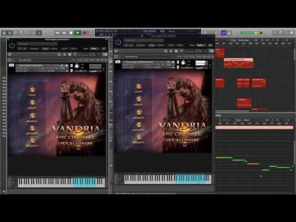This screenshot has width=296, height=222.
Task: Click Reverb knob in right Vandria instrument
Action: (x=139, y=112)
